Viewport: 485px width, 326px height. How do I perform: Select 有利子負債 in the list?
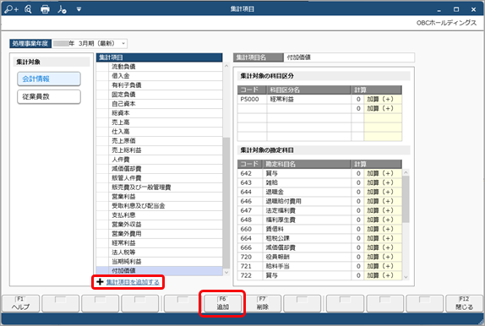(x=160, y=85)
